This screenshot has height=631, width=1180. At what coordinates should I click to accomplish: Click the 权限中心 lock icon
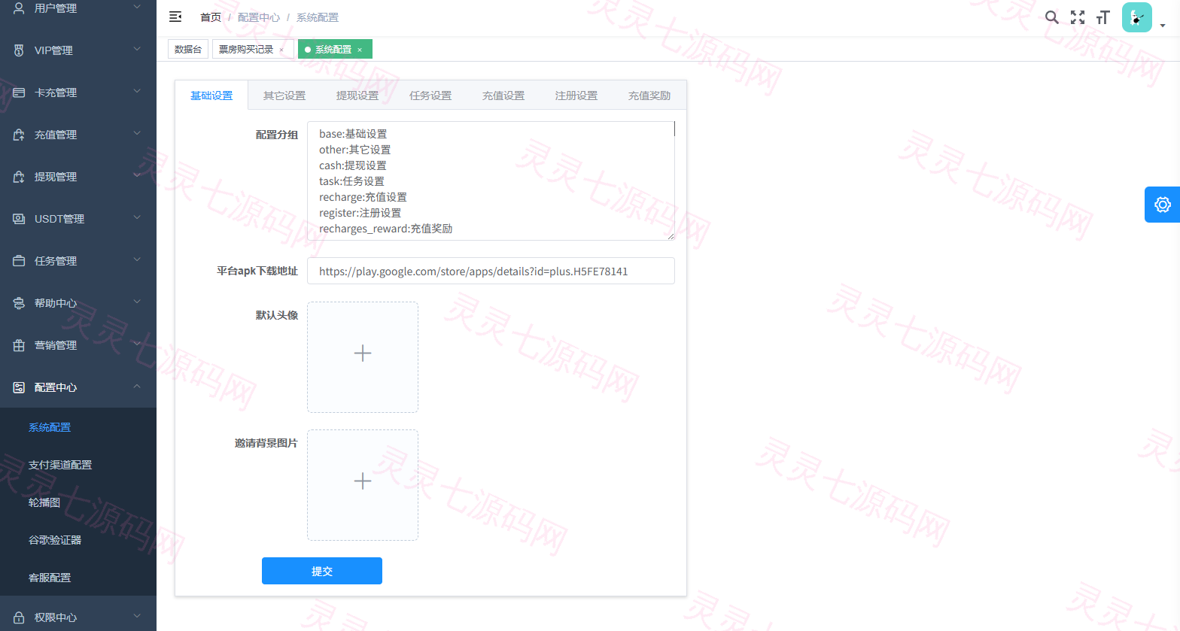point(19,617)
